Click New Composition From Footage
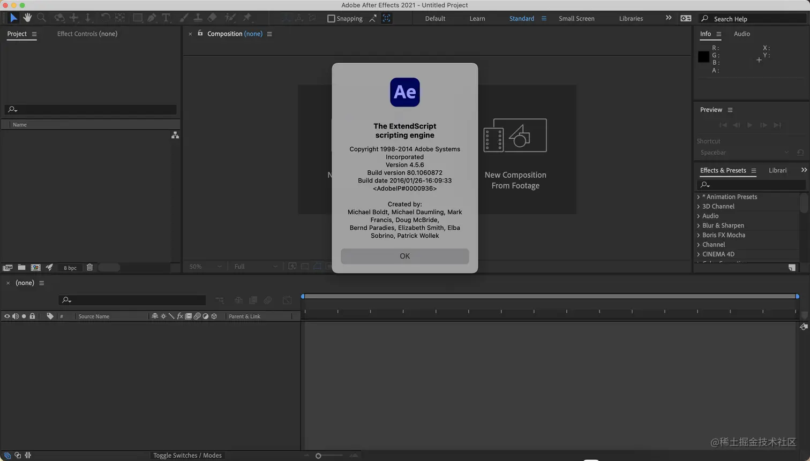 [x=515, y=154]
